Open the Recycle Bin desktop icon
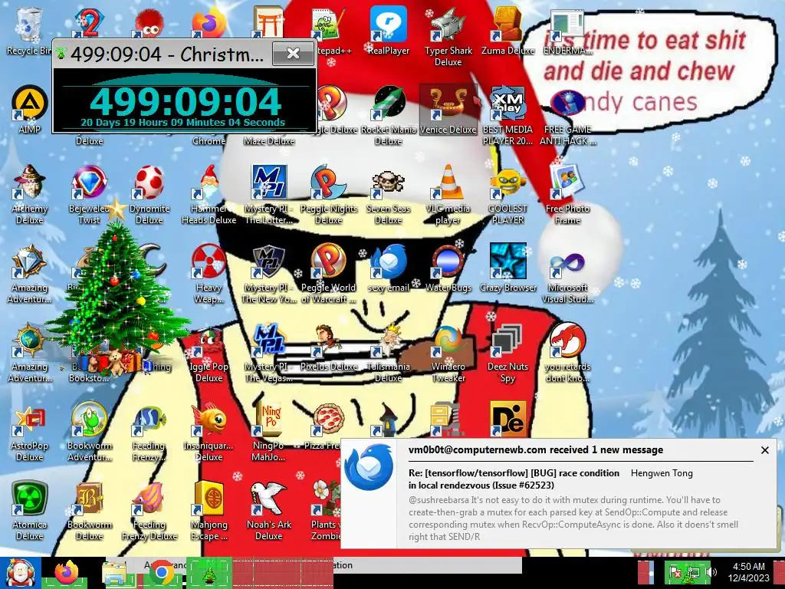Image resolution: width=785 pixels, height=589 pixels. click(28, 31)
